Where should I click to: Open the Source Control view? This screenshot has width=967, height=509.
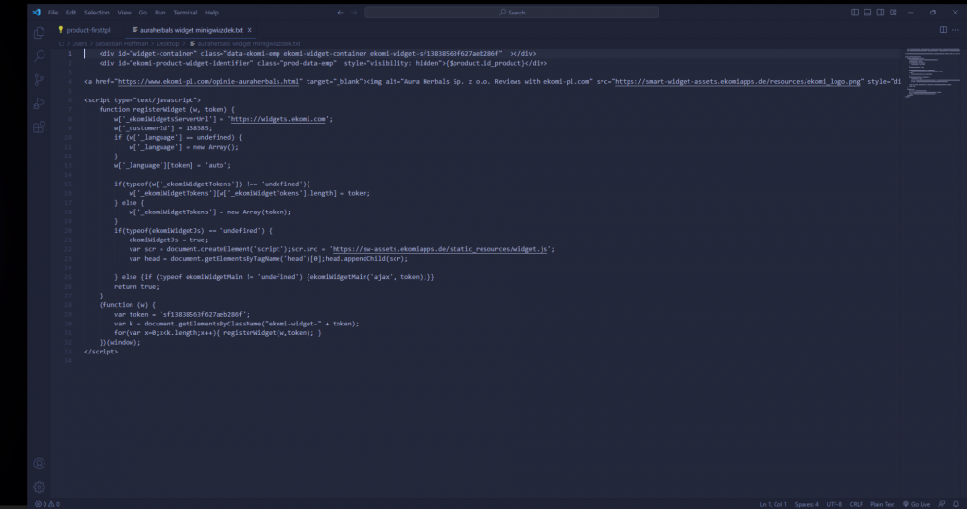point(39,79)
